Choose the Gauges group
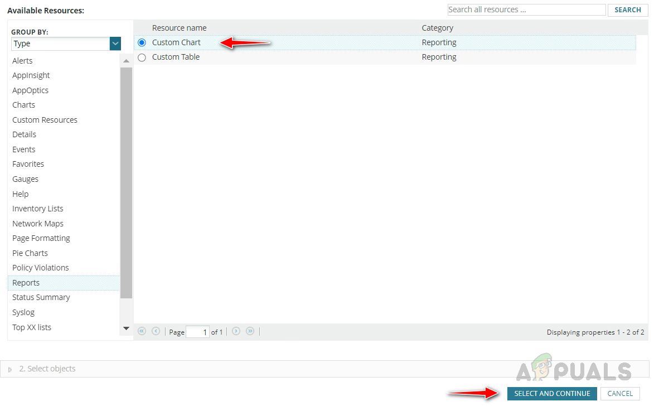 tap(26, 180)
